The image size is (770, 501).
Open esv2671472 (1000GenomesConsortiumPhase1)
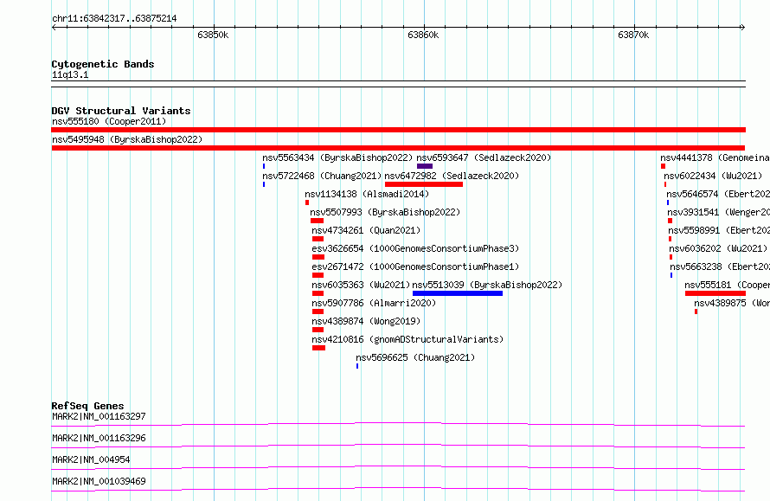tap(415, 267)
